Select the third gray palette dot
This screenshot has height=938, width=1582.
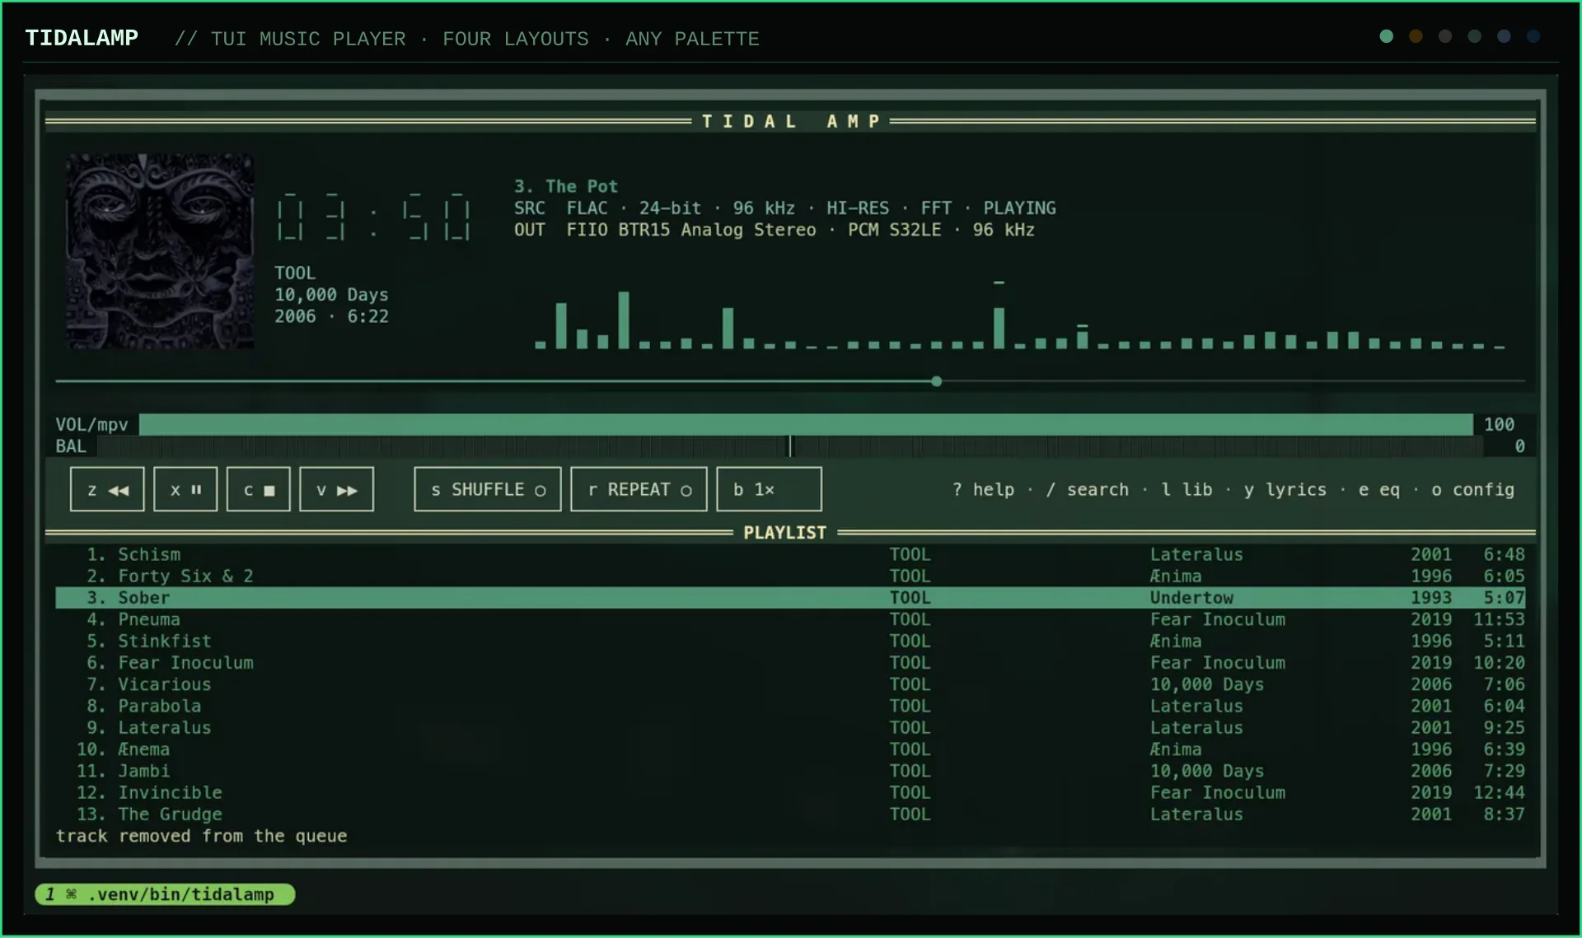coord(1445,36)
